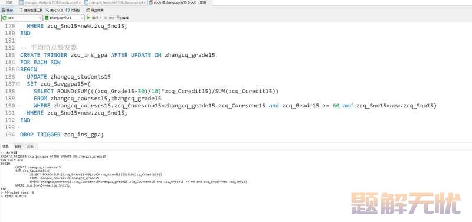Expand the Run button dropdown arrow

click(101, 18)
